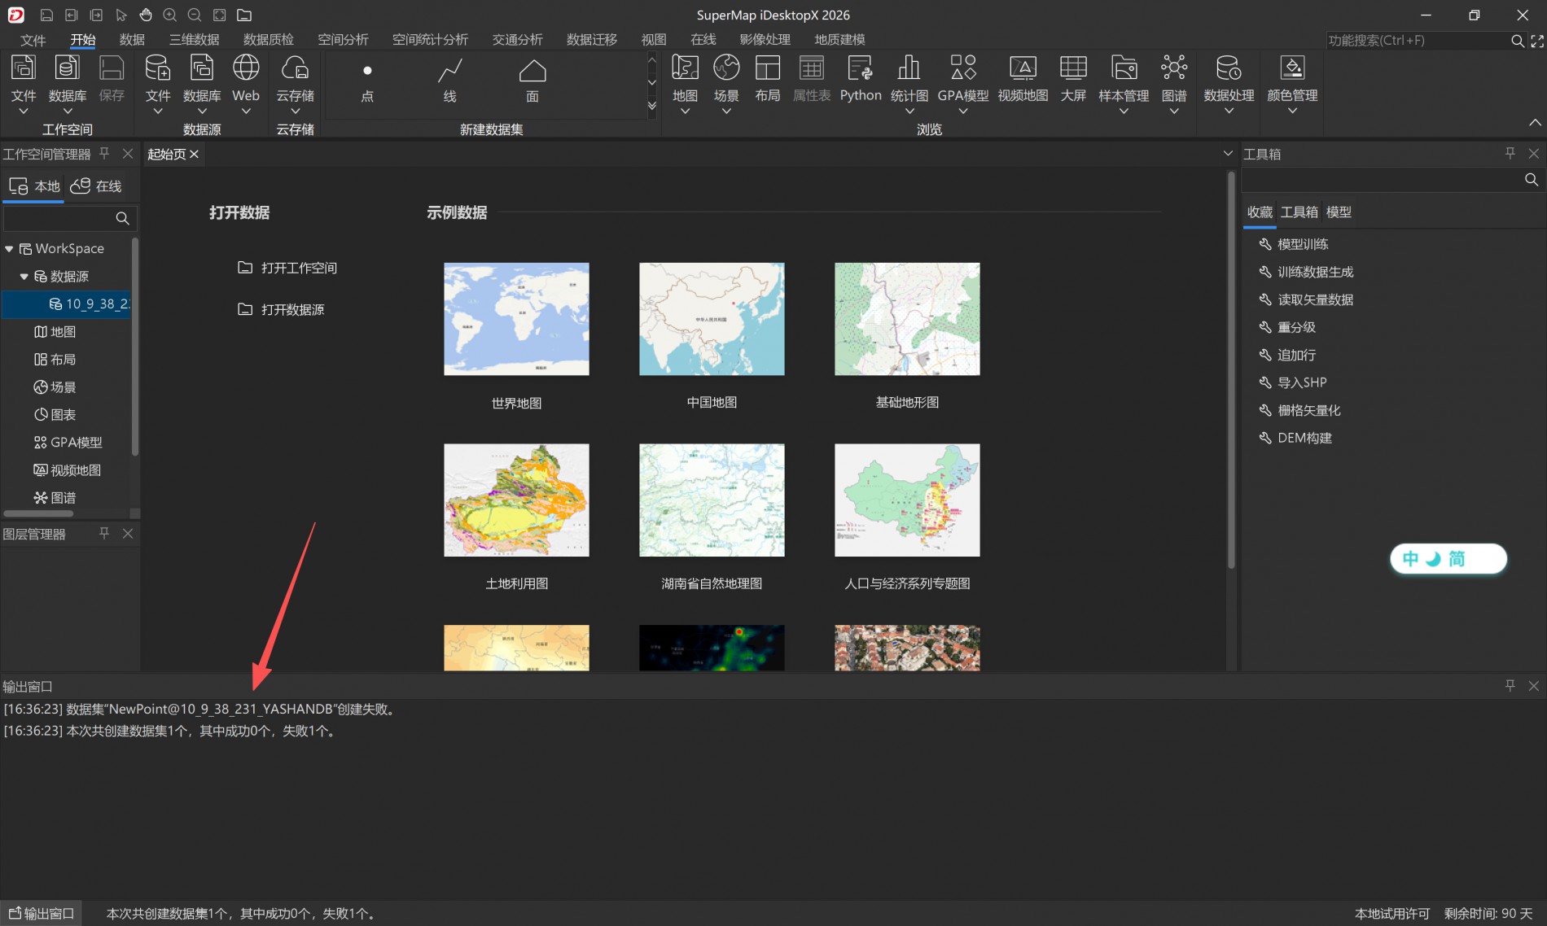The width and height of the screenshot is (1547, 926).
Task: Open the 导入SHP tool in favorites
Action: [1293, 382]
